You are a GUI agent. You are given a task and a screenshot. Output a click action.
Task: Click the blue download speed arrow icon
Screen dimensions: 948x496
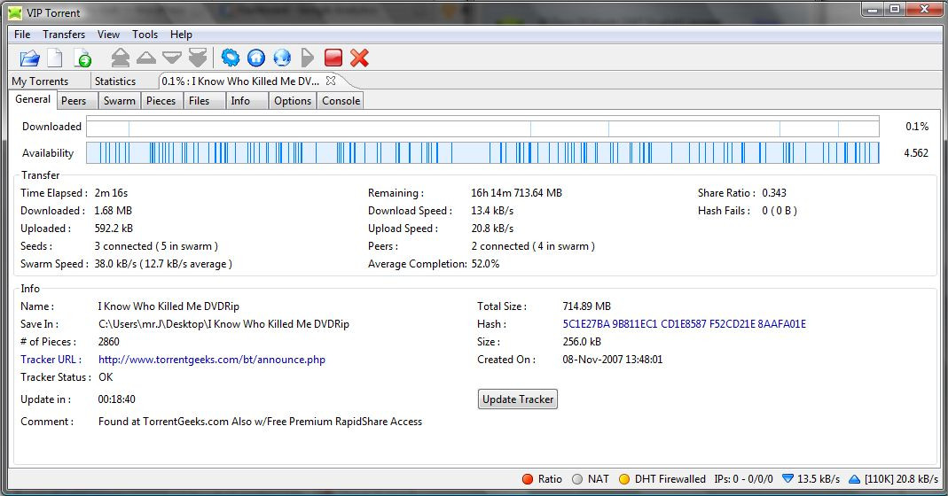pos(787,478)
